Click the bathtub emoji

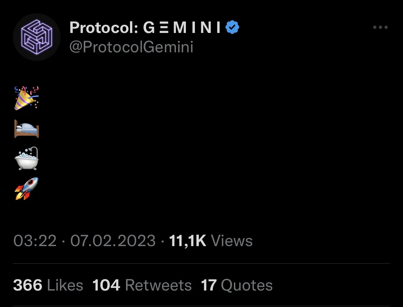(x=27, y=158)
